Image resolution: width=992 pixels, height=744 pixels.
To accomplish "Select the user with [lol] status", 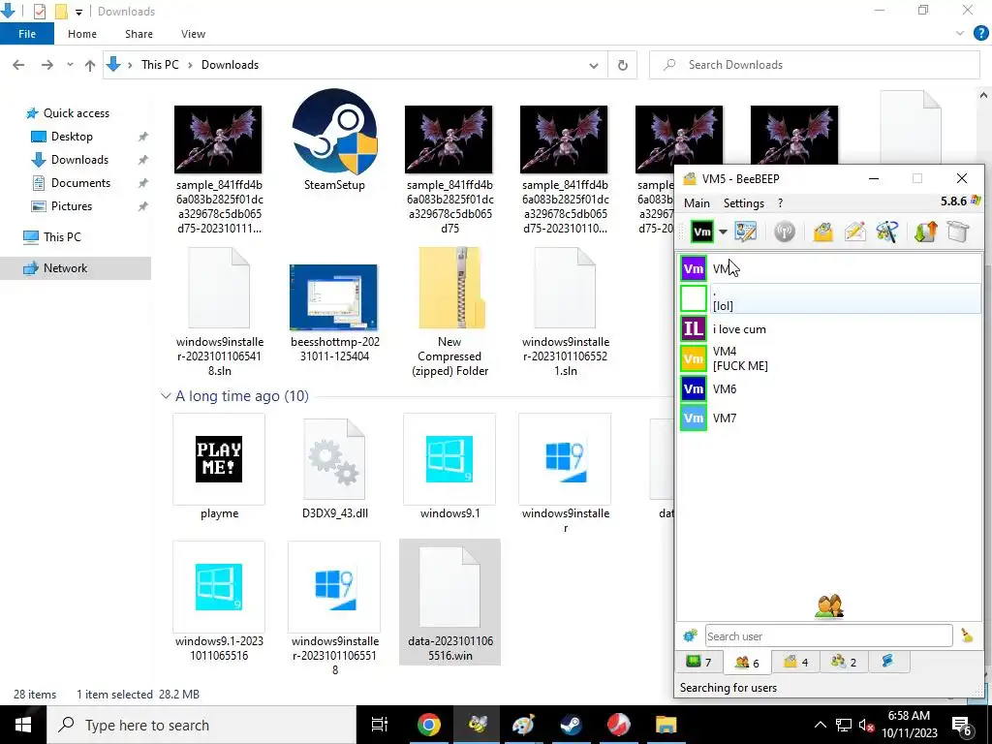I will (x=830, y=298).
